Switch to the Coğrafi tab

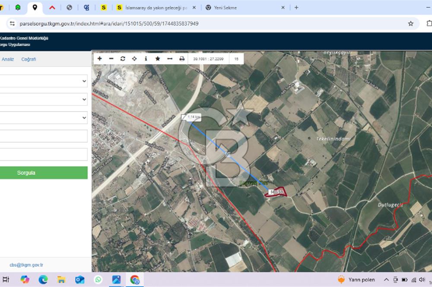(29, 59)
